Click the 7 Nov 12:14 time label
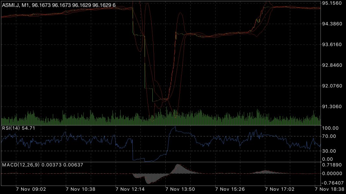Screen dimensions: 346x194 [131, 189]
